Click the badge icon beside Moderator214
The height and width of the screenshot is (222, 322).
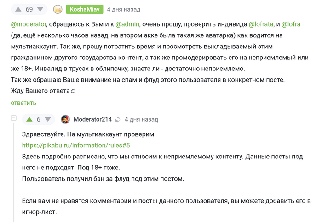(x=117, y=119)
